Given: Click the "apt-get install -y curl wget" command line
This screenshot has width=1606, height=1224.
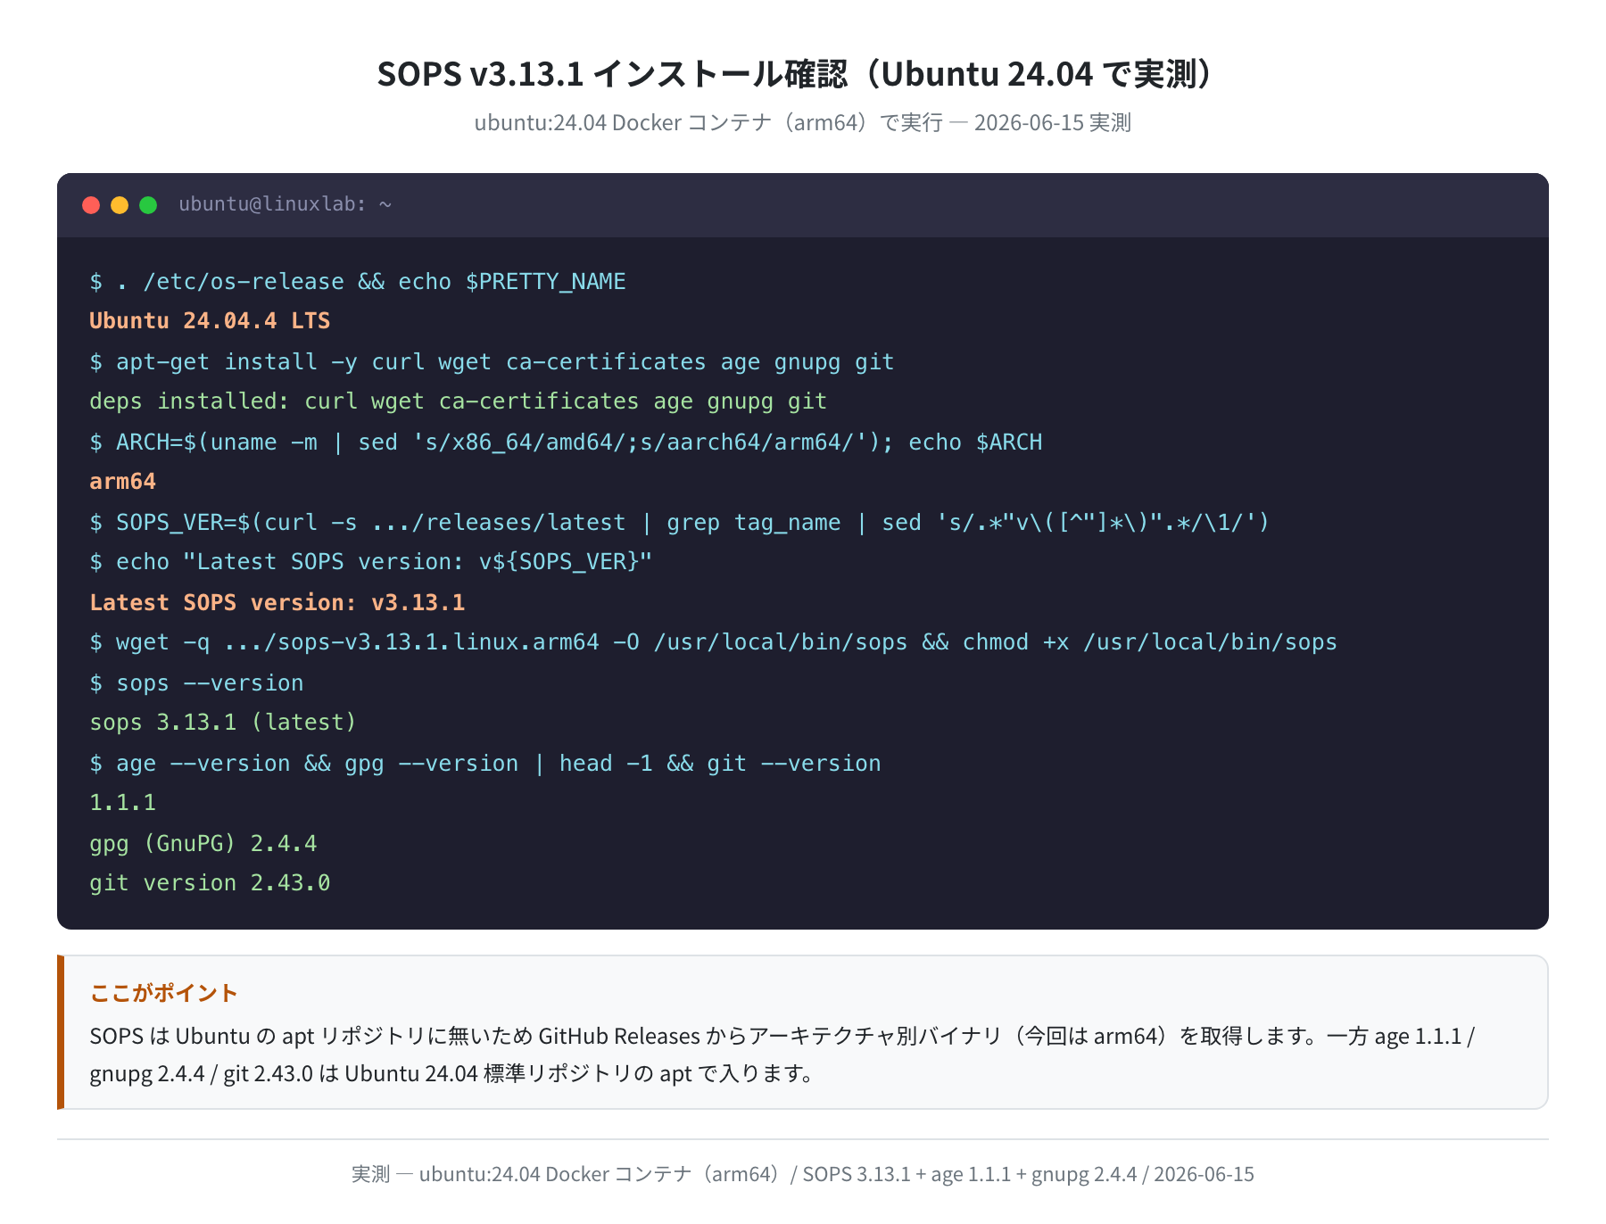Looking at the screenshot, I should (x=492, y=362).
